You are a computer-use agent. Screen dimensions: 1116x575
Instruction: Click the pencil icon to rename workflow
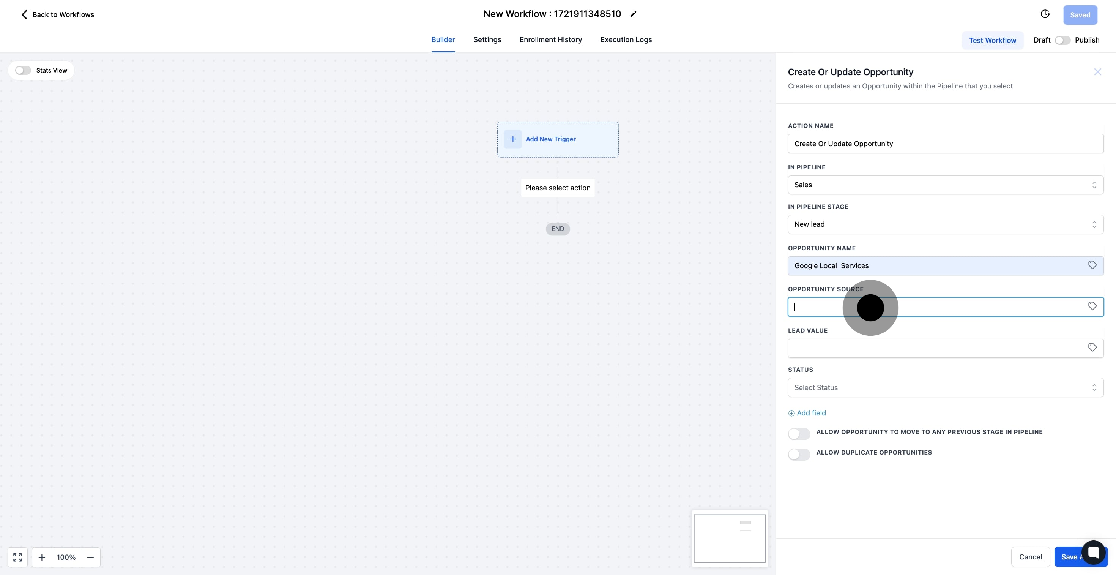click(x=633, y=14)
